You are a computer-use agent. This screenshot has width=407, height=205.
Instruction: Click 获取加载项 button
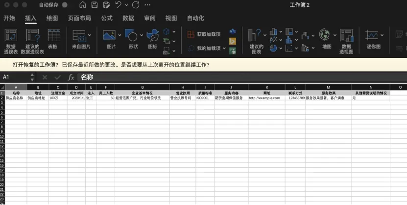point(204,34)
